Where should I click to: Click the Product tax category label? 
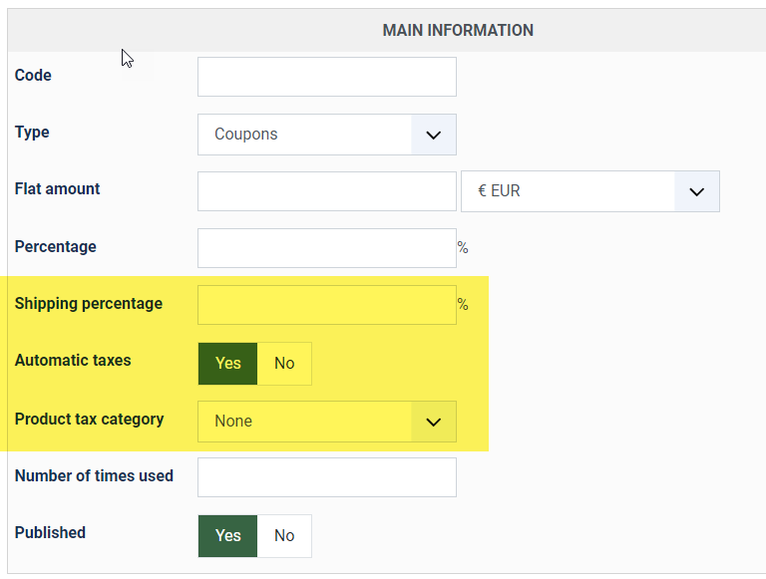coord(89,420)
